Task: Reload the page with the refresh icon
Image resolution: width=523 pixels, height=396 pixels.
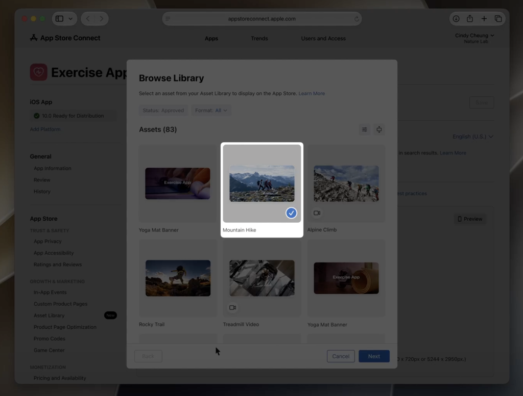Action: click(x=356, y=19)
